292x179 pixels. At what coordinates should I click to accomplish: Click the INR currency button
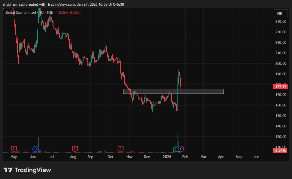click(281, 13)
